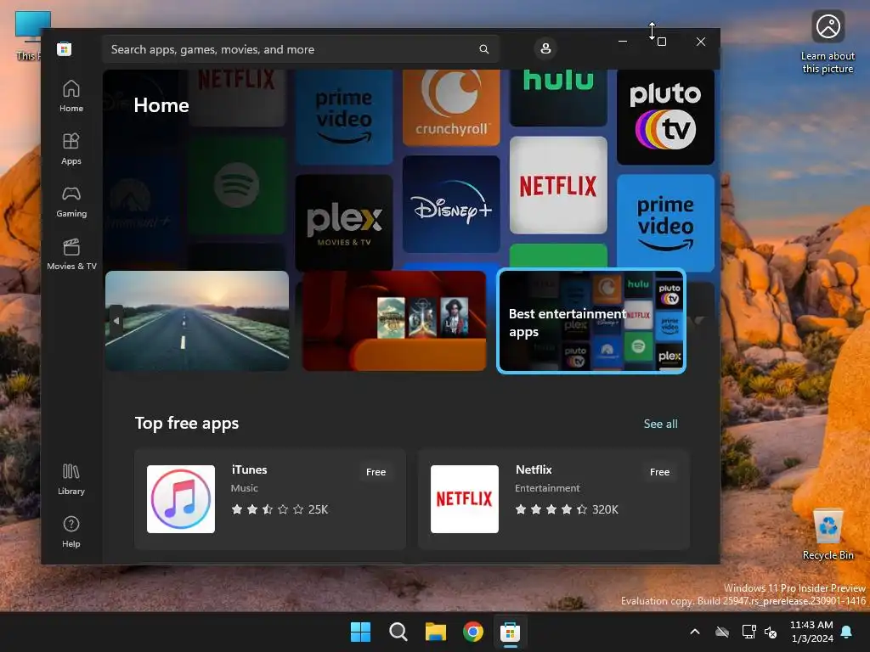Close the Microsoft Store window
This screenshot has width=870, height=652.
[x=701, y=42]
